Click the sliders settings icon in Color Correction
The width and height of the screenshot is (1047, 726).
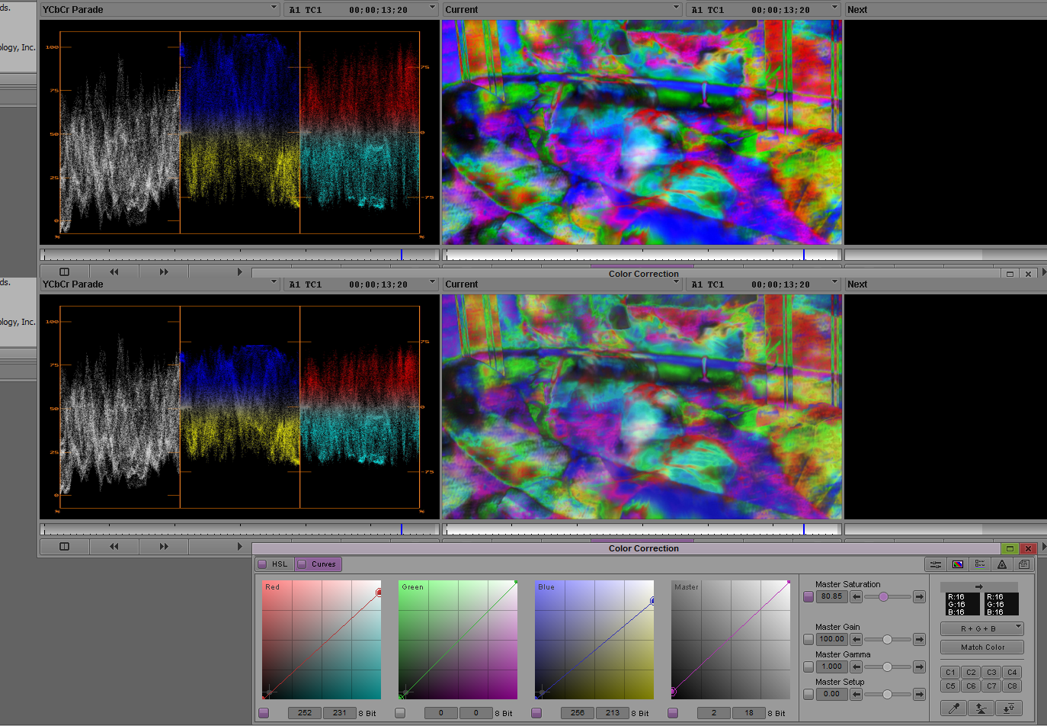click(935, 564)
